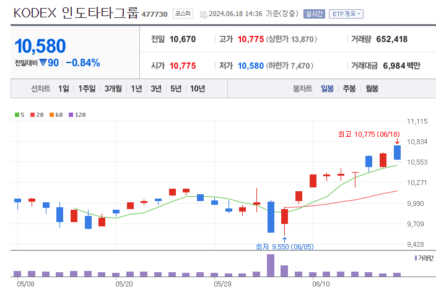Click the stock code 477730
This screenshot has width=436, height=292.
tap(154, 14)
